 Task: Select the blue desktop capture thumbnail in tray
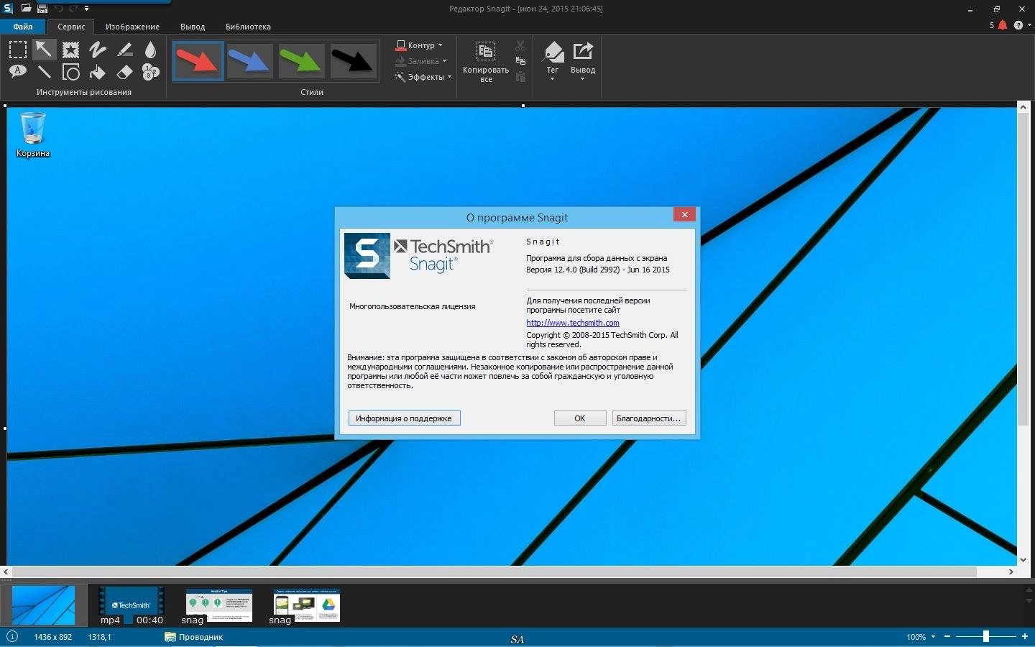pyautogui.click(x=43, y=605)
